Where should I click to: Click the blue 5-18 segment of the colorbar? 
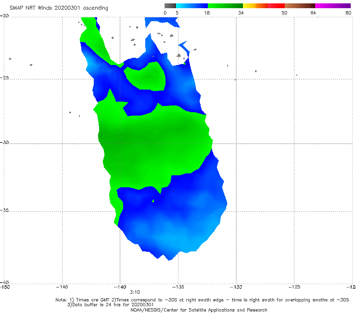tap(192, 6)
